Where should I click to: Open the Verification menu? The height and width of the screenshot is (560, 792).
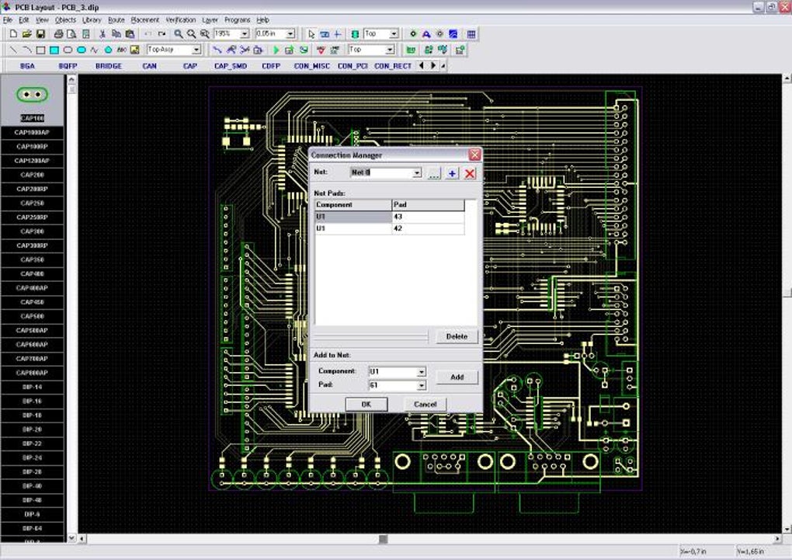pyautogui.click(x=181, y=19)
